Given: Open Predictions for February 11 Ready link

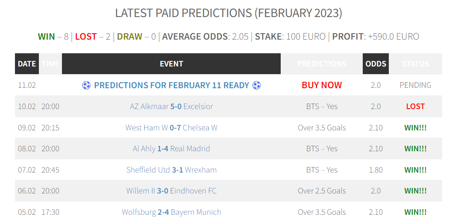Looking at the screenshot, I should tap(171, 85).
